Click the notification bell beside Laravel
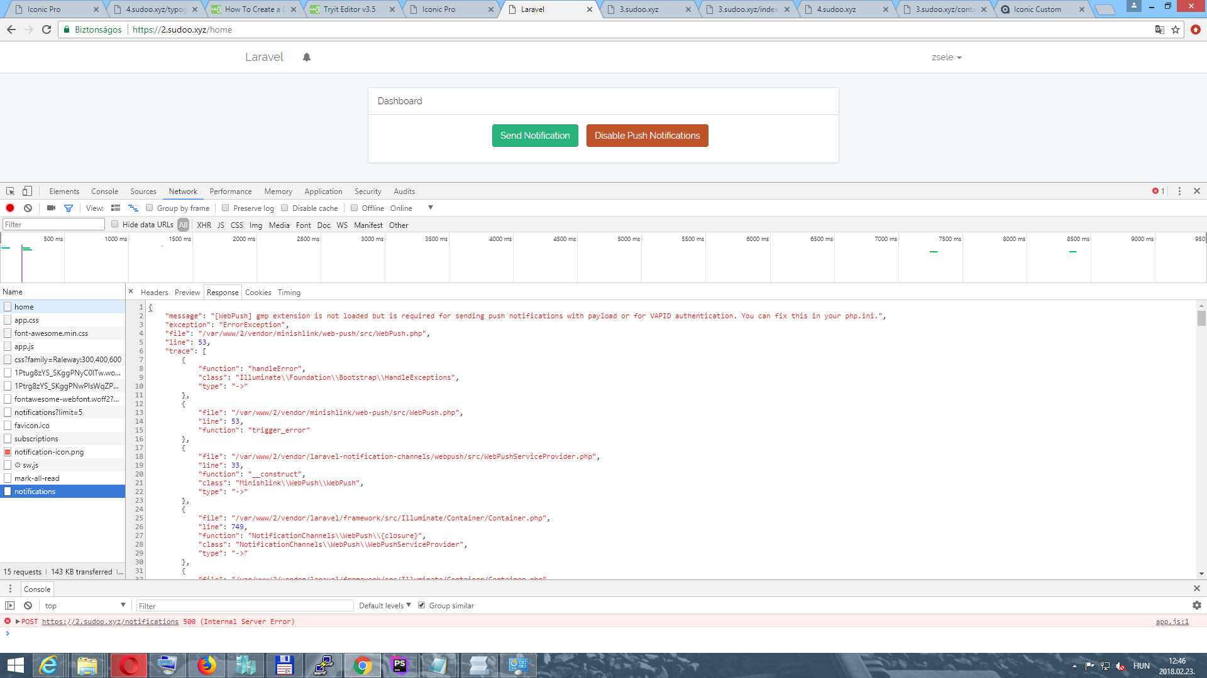Viewport: 1207px width, 678px height. (x=306, y=56)
